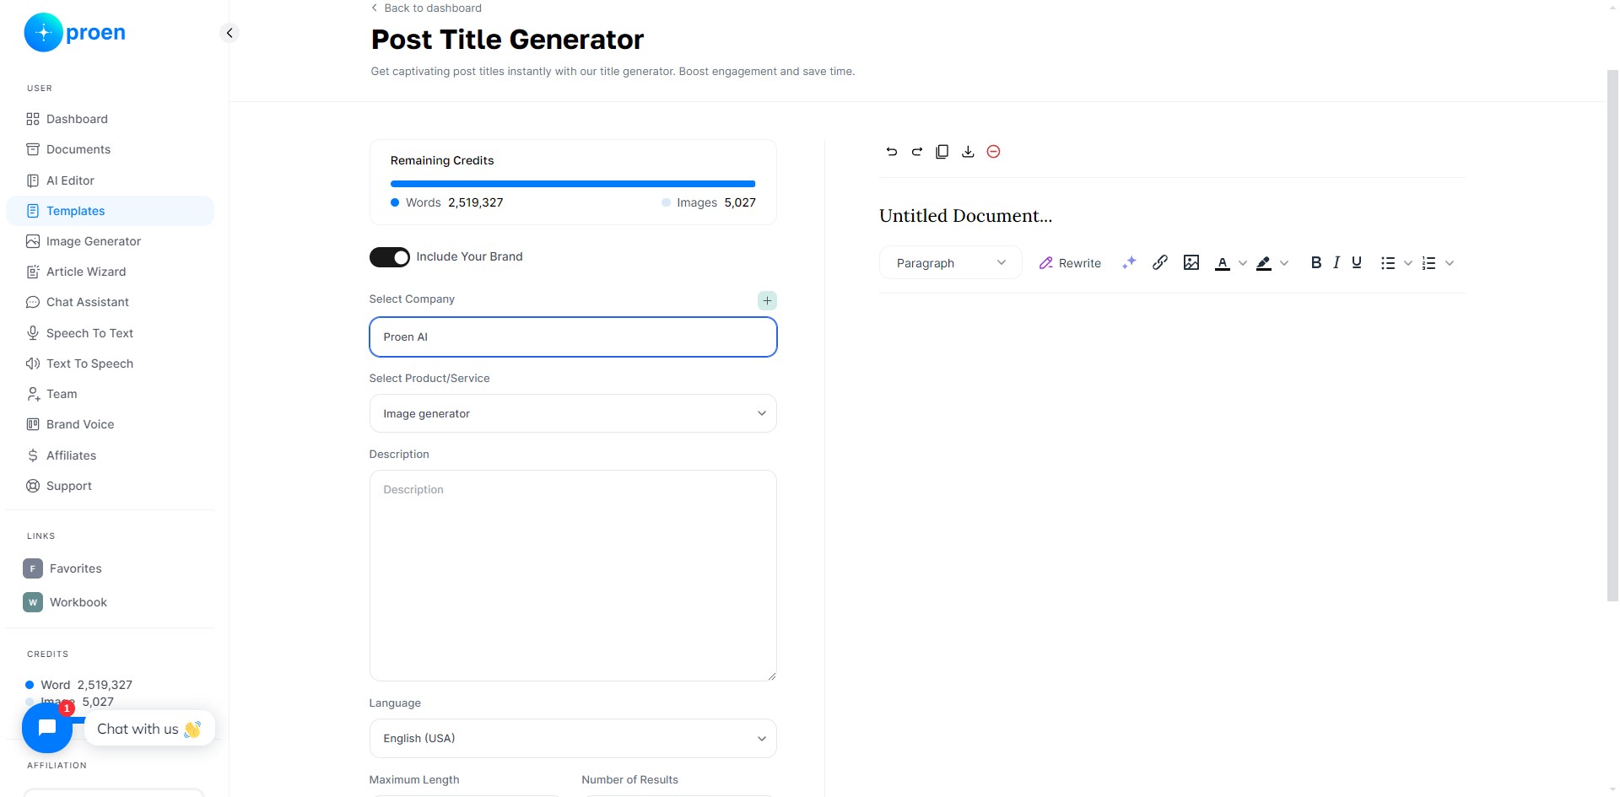The image size is (1620, 797).
Task: Apply bulleted list
Action: click(1388, 263)
